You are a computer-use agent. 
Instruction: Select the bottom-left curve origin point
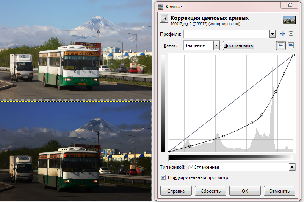pyautogui.click(x=169, y=151)
